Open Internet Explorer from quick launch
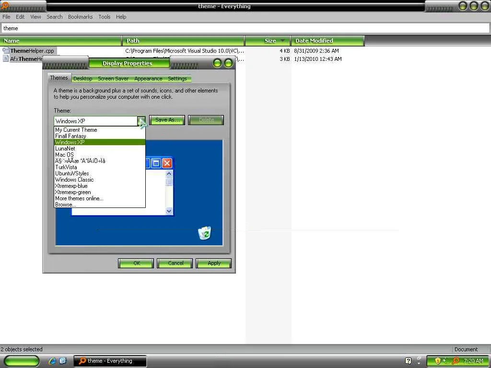This screenshot has width=491, height=368. pos(52,361)
